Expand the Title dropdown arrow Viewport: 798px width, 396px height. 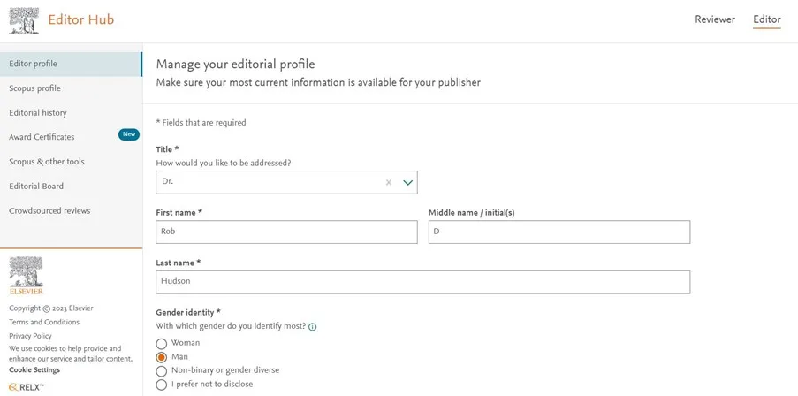408,182
